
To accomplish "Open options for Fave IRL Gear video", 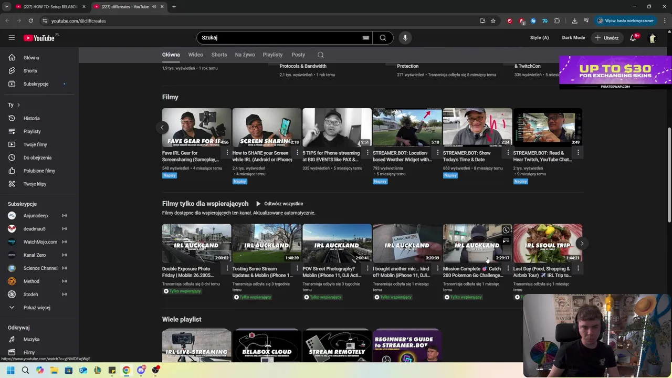I will coord(227,153).
